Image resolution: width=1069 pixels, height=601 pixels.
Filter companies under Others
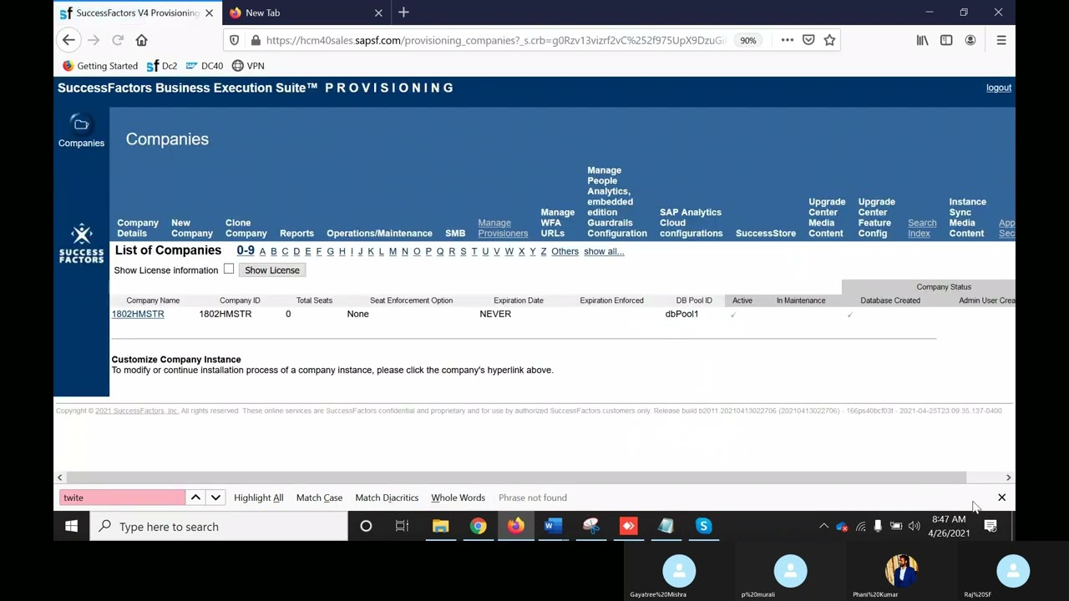click(x=565, y=251)
